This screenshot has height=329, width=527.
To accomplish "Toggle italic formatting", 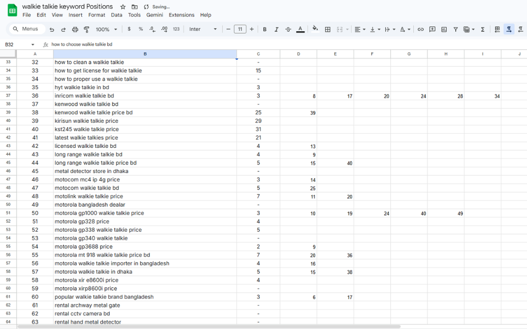I will 276,29.
